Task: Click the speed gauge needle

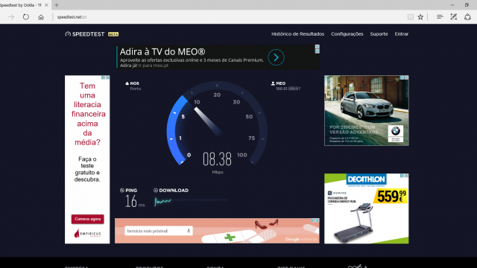Action: pos(208,121)
